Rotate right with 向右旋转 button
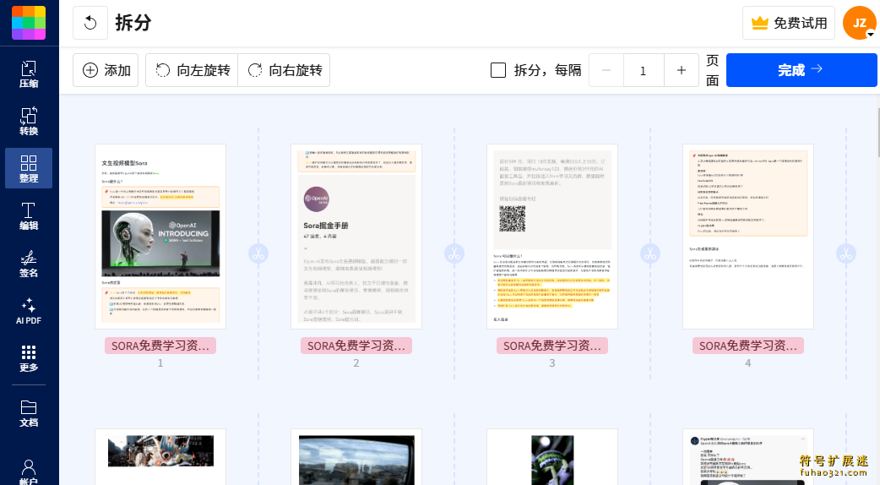Image resolution: width=880 pixels, height=485 pixels. (284, 70)
